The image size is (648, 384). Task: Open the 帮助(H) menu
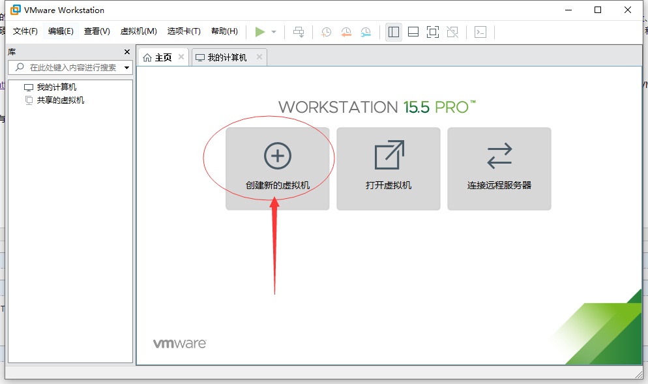[224, 31]
